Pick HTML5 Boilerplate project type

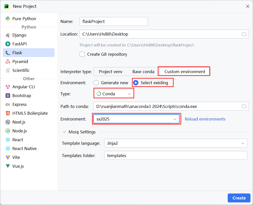(x=29, y=113)
